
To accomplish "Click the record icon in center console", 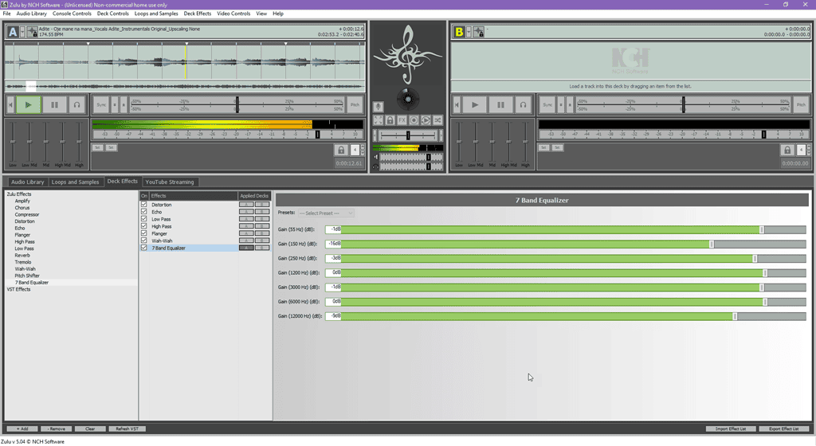I will click(x=414, y=120).
